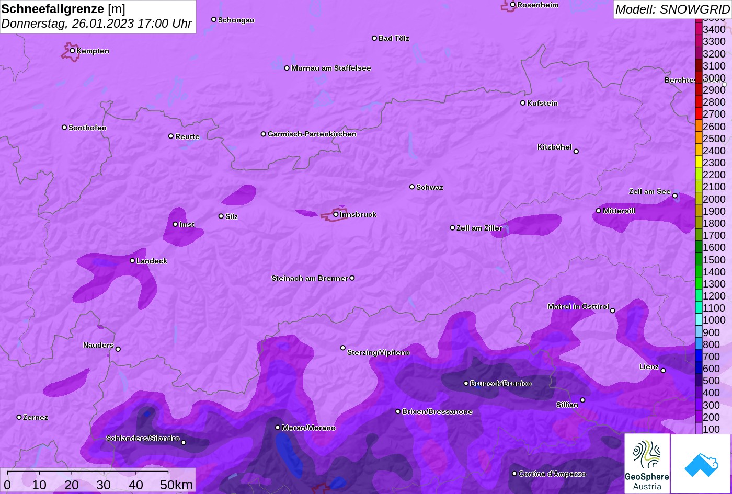Screen dimensions: 732x494
Task: Click the 2300 m yellow legend swatch
Action: [x=699, y=163]
